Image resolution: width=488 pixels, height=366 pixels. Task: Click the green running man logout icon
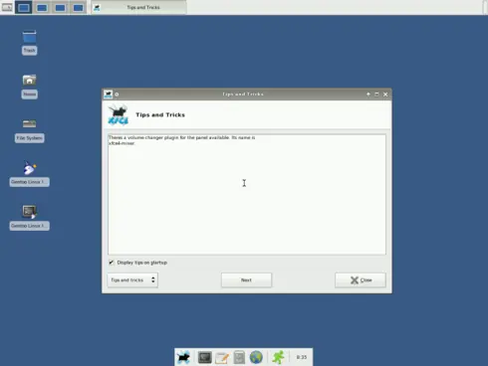click(278, 357)
